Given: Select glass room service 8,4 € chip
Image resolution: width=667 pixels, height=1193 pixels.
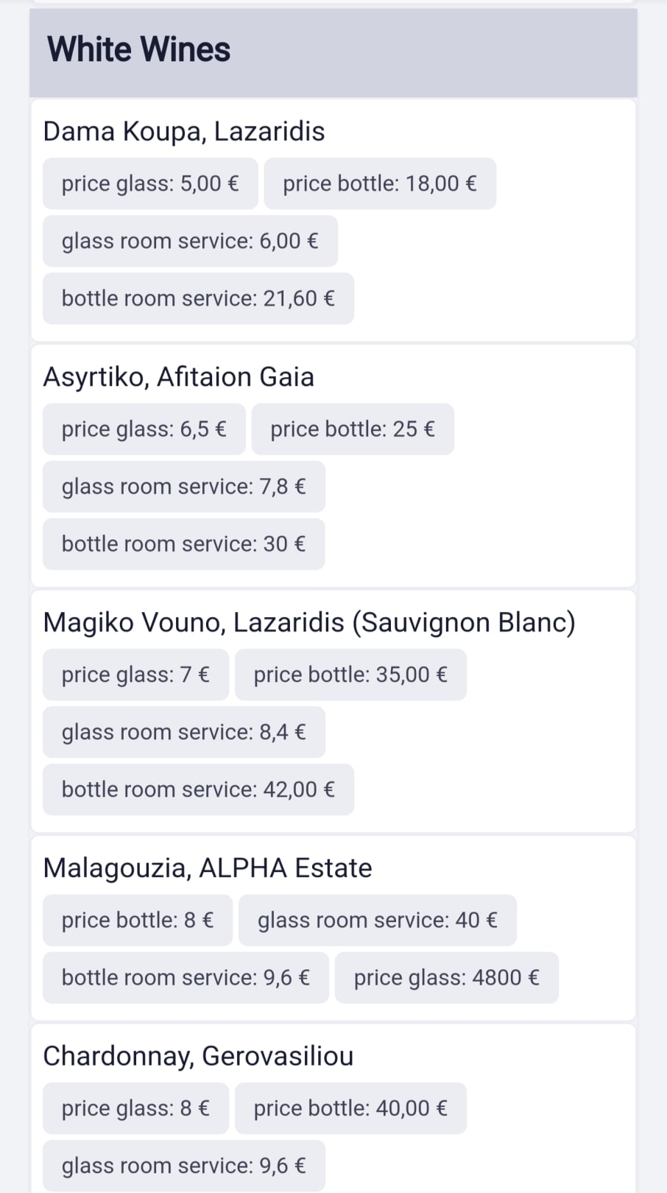Looking at the screenshot, I should (x=184, y=732).
